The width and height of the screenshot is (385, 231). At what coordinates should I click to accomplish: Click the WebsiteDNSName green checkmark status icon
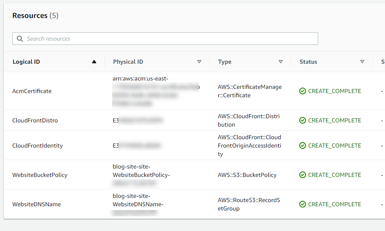point(303,204)
